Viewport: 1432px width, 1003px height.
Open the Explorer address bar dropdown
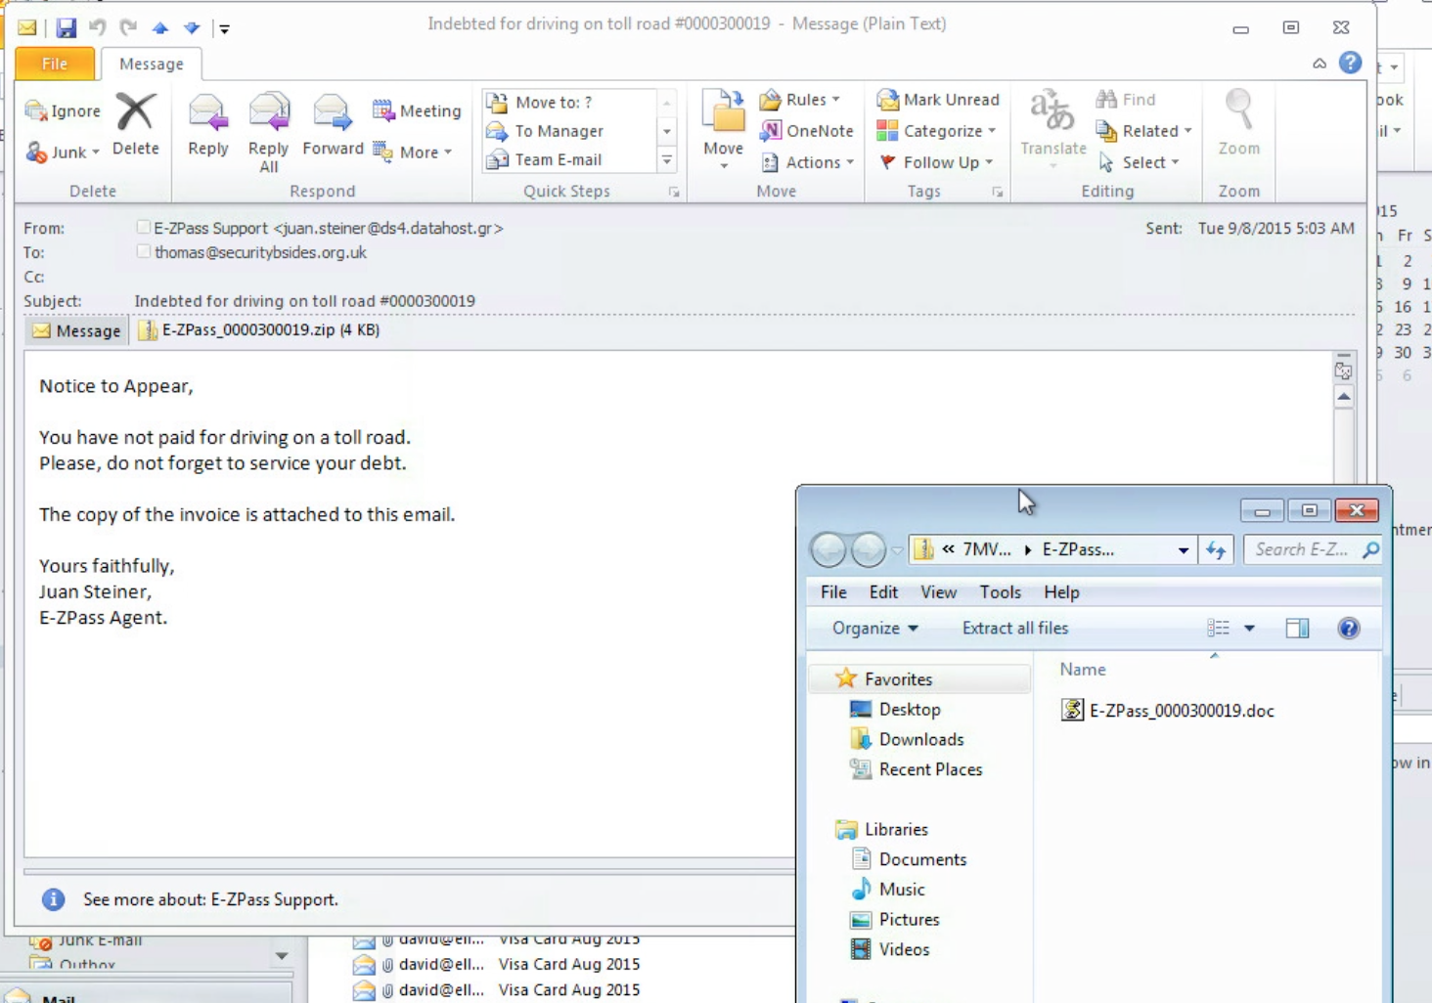pyautogui.click(x=1183, y=550)
